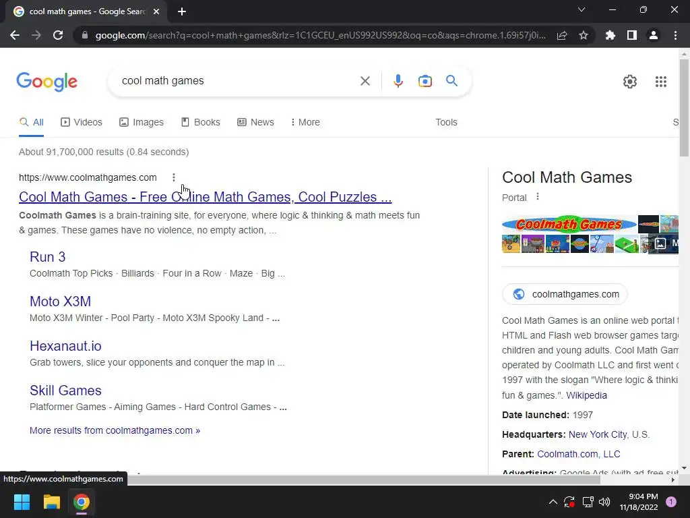The height and width of the screenshot is (518, 690).
Task: Start a voice search with microphone
Action: [398, 81]
